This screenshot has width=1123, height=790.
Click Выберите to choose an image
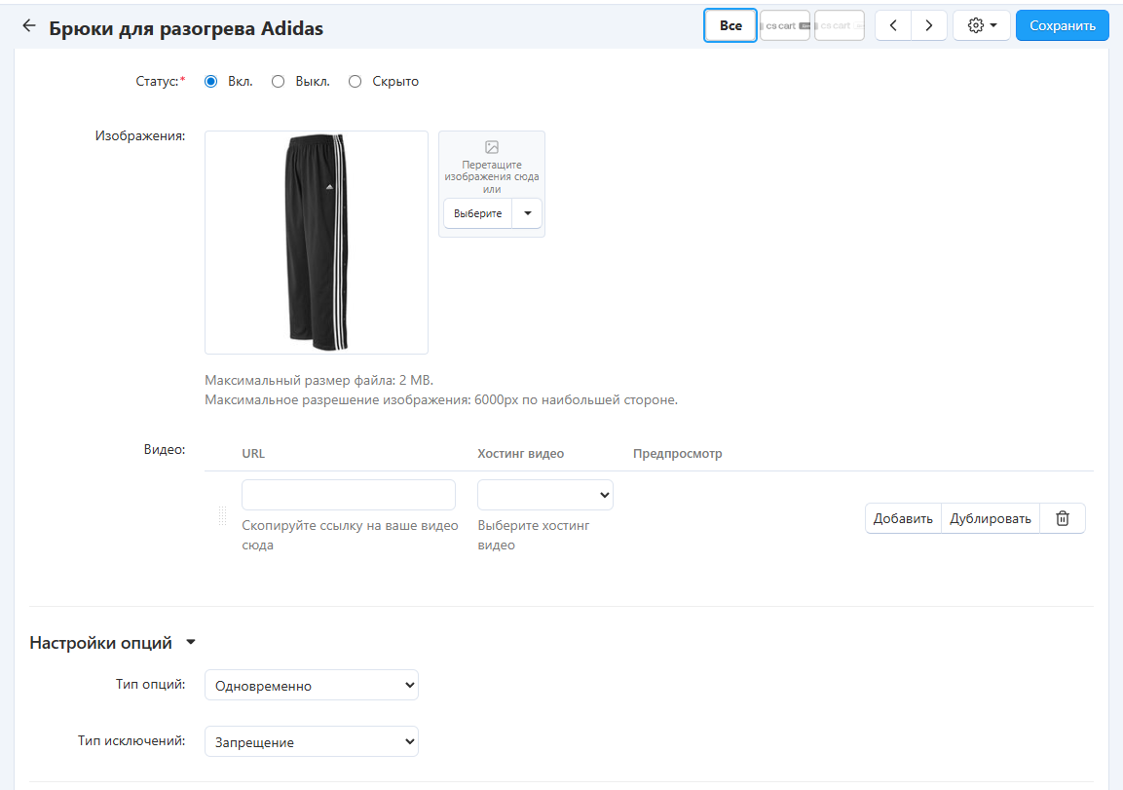tap(477, 213)
